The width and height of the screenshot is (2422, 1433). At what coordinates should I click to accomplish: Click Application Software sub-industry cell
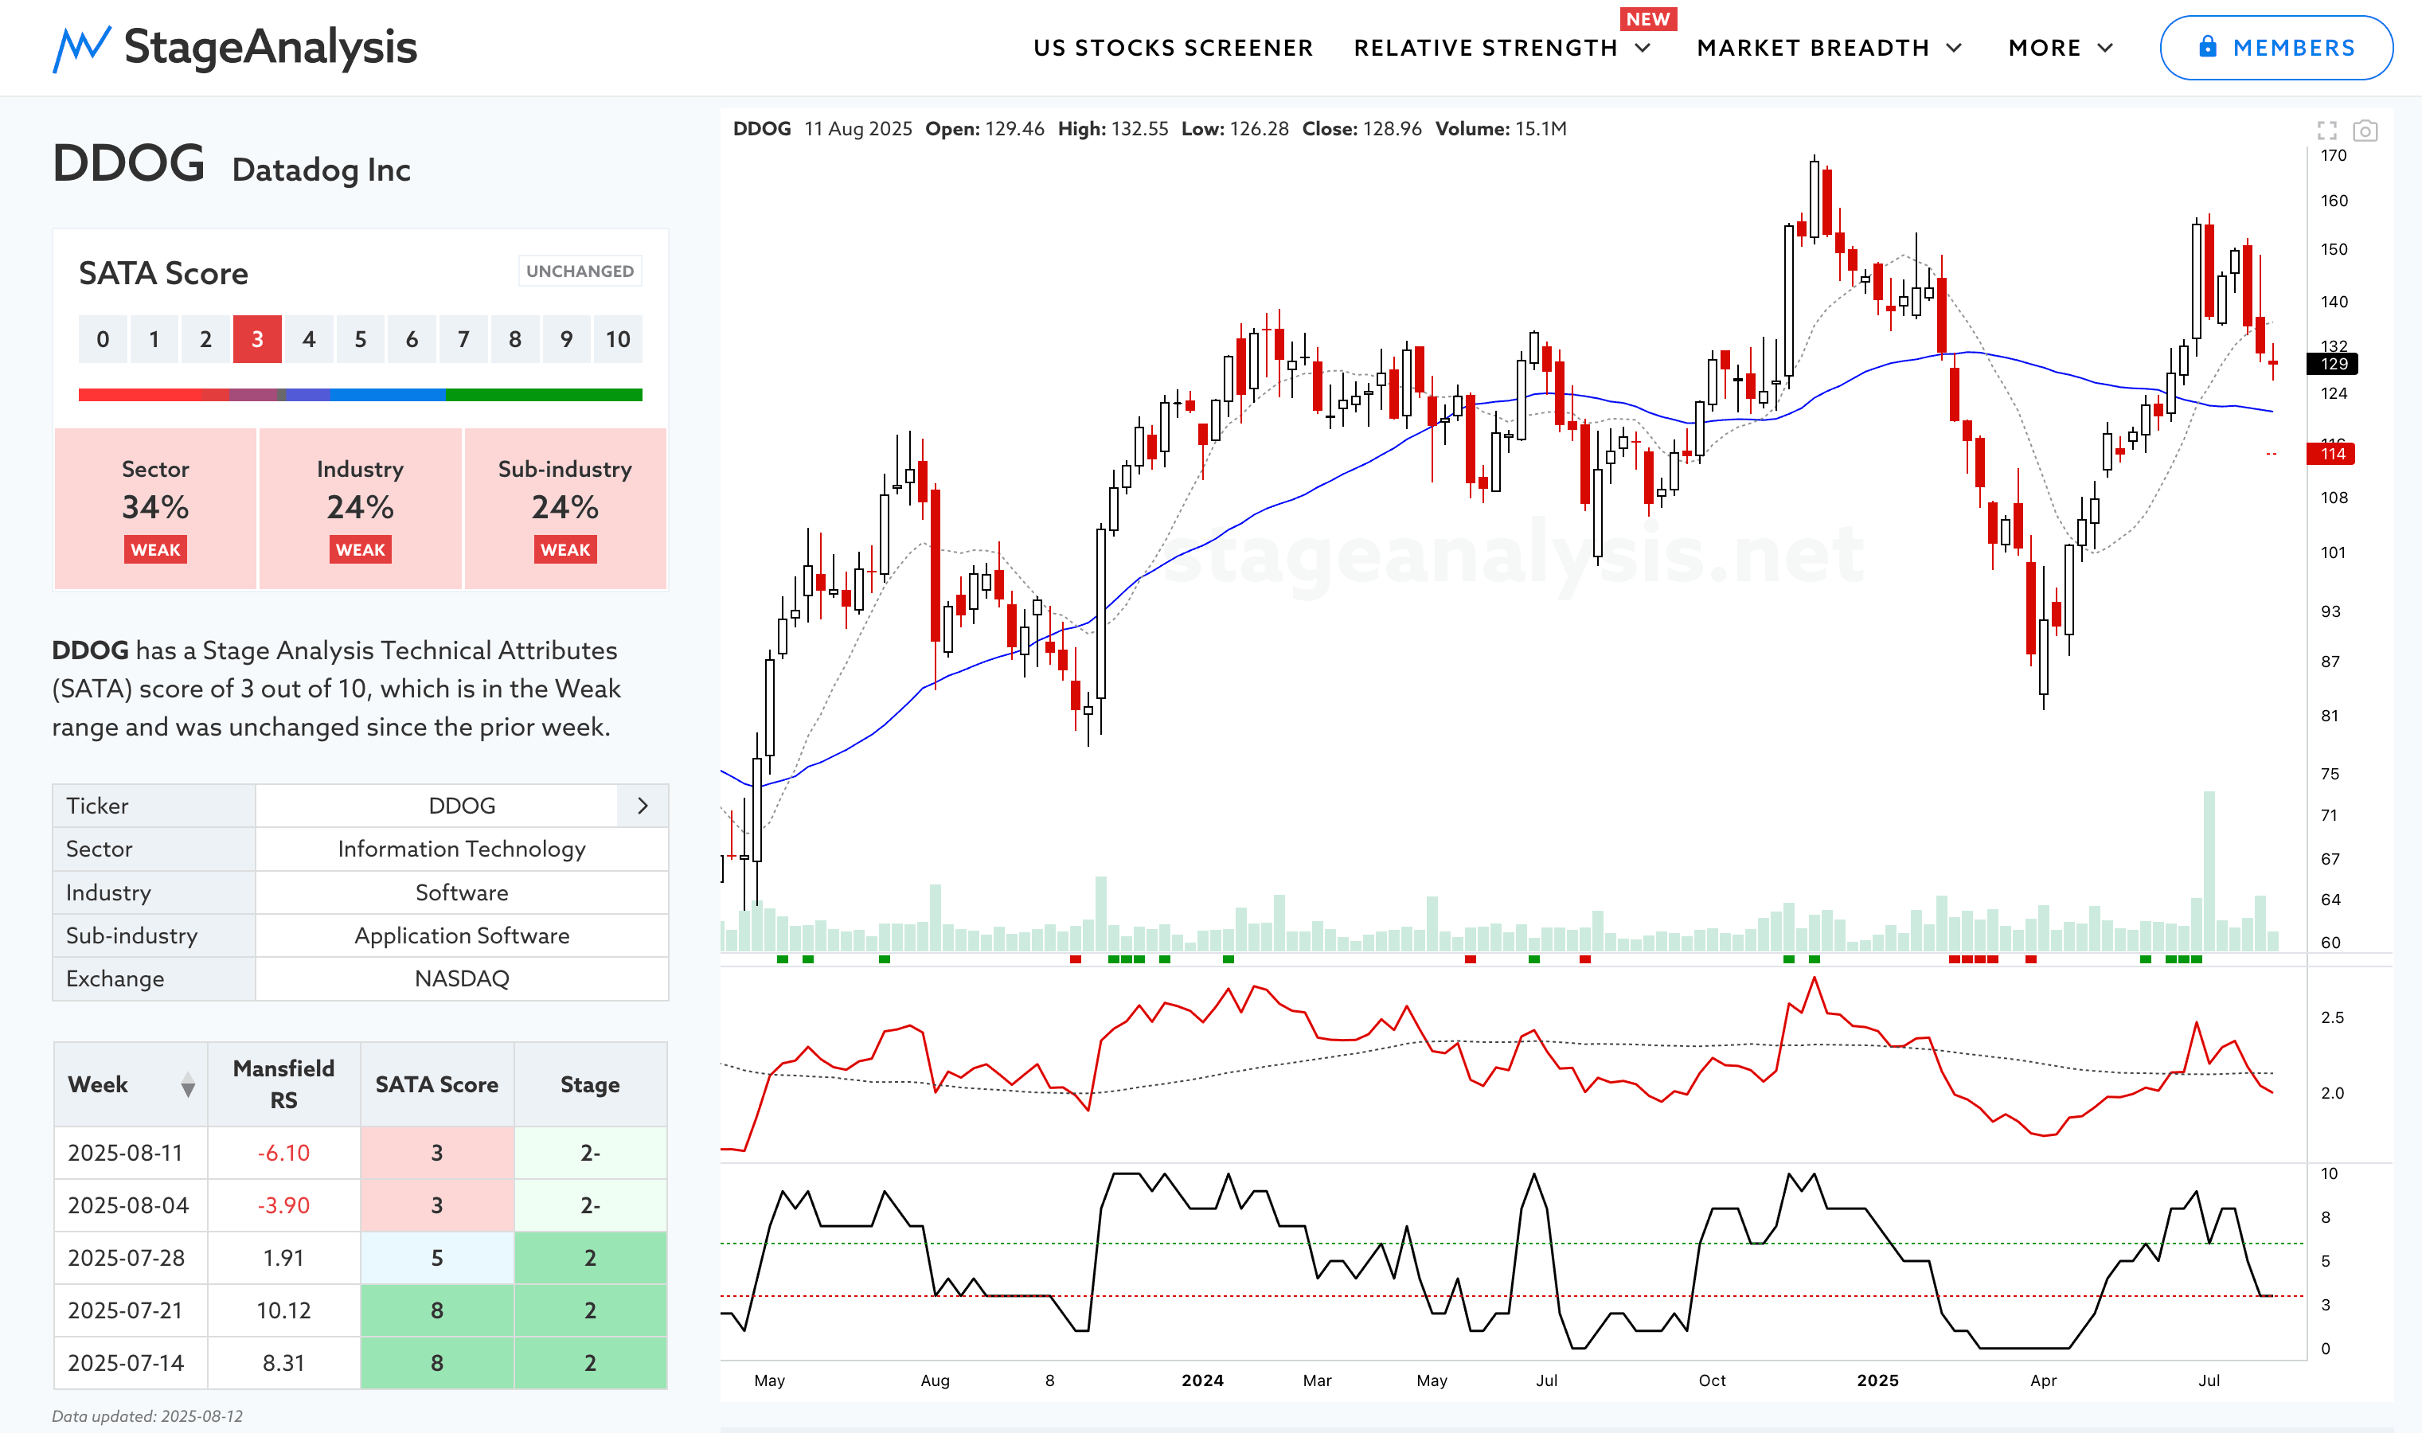[462, 935]
